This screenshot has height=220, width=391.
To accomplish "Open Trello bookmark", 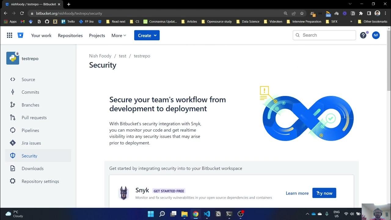I will point(68,22).
